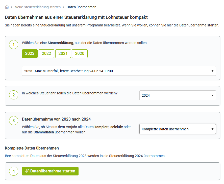This screenshot has height=184, width=224.
Task: Switch to the 2022 tax year
Action: (46, 54)
